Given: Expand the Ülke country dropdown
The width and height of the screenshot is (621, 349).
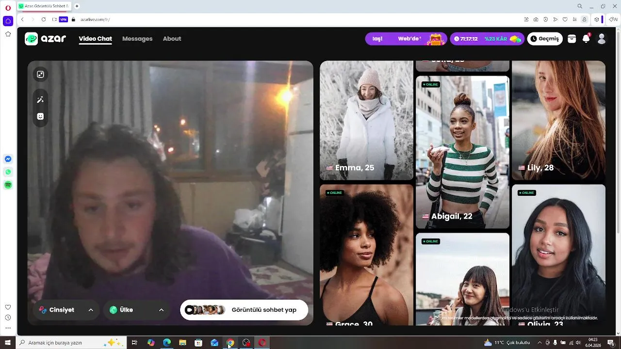Looking at the screenshot, I should point(137,310).
